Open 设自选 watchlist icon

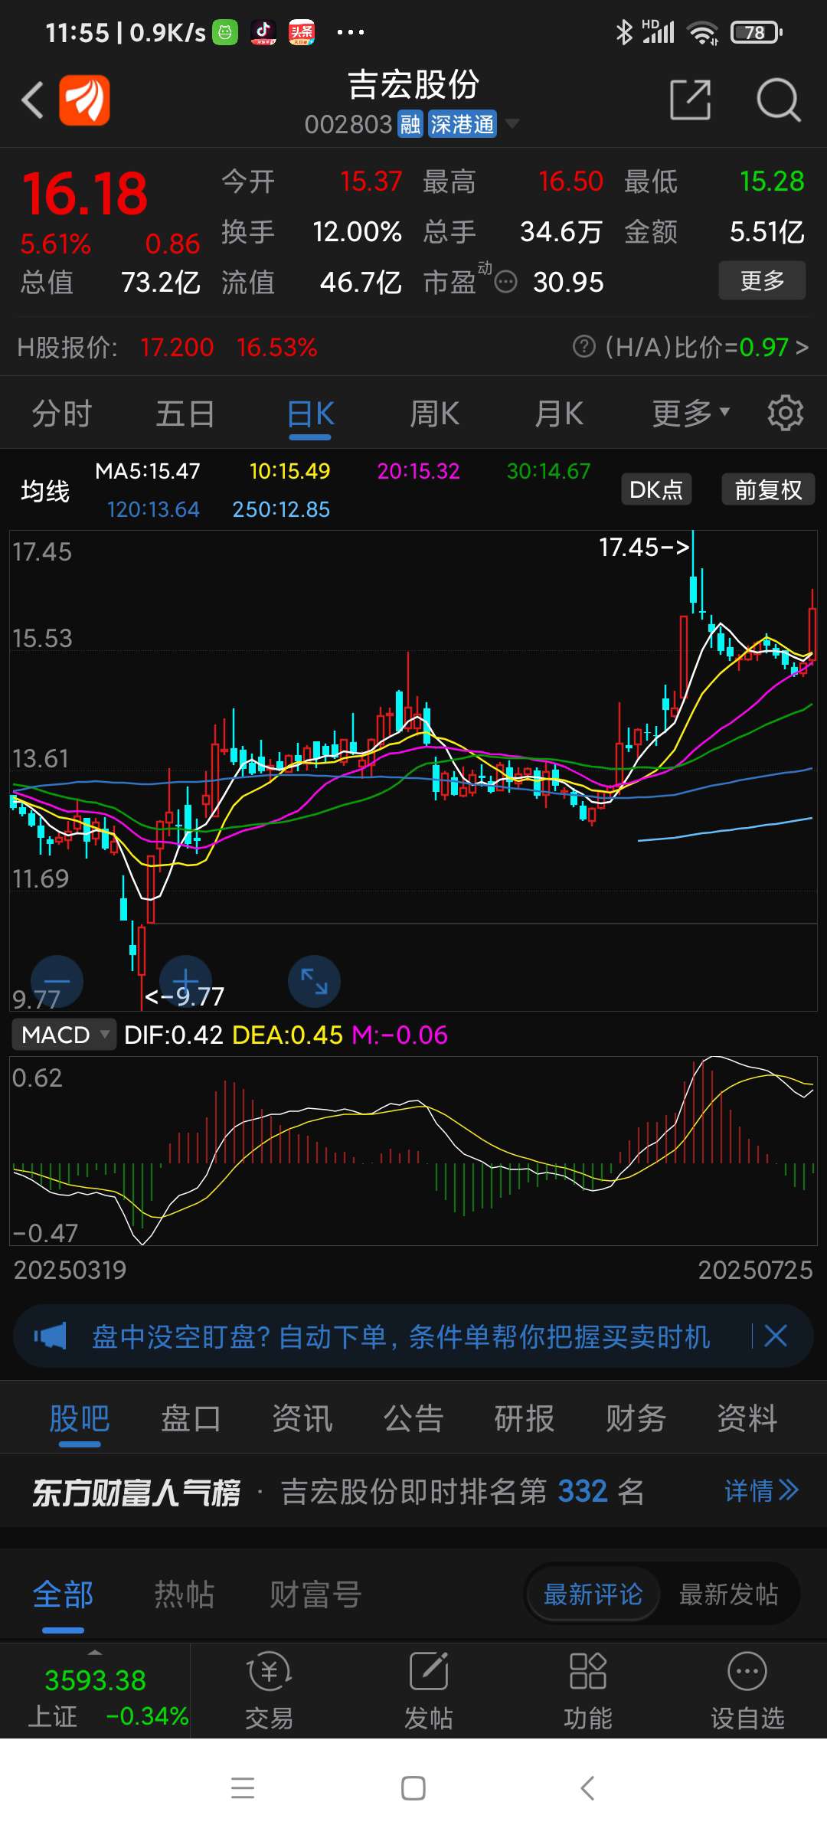click(747, 1691)
